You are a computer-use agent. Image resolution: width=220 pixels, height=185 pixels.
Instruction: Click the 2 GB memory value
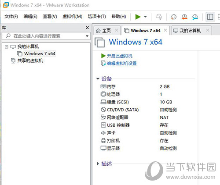click(165, 86)
